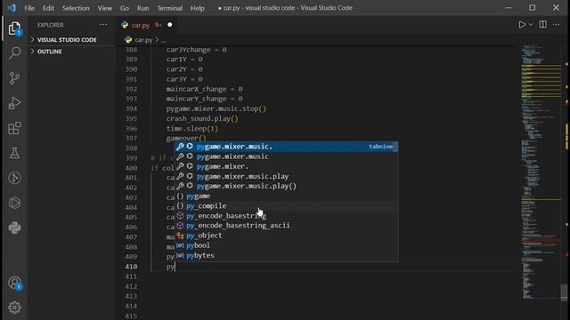Image resolution: width=570 pixels, height=320 pixels.
Task: Open the Help menu
Action: point(197,8)
